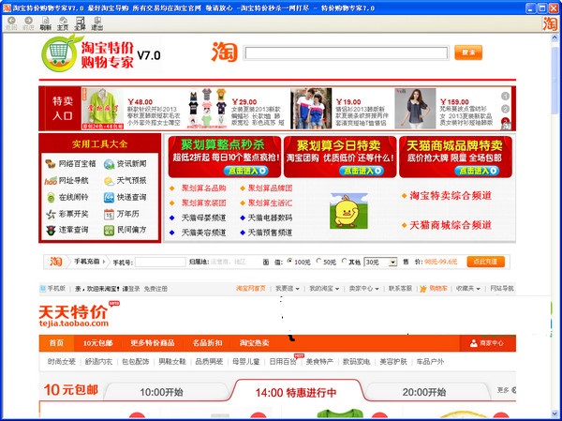
Task: Select the 首页 navigation tab
Action: click(x=56, y=343)
